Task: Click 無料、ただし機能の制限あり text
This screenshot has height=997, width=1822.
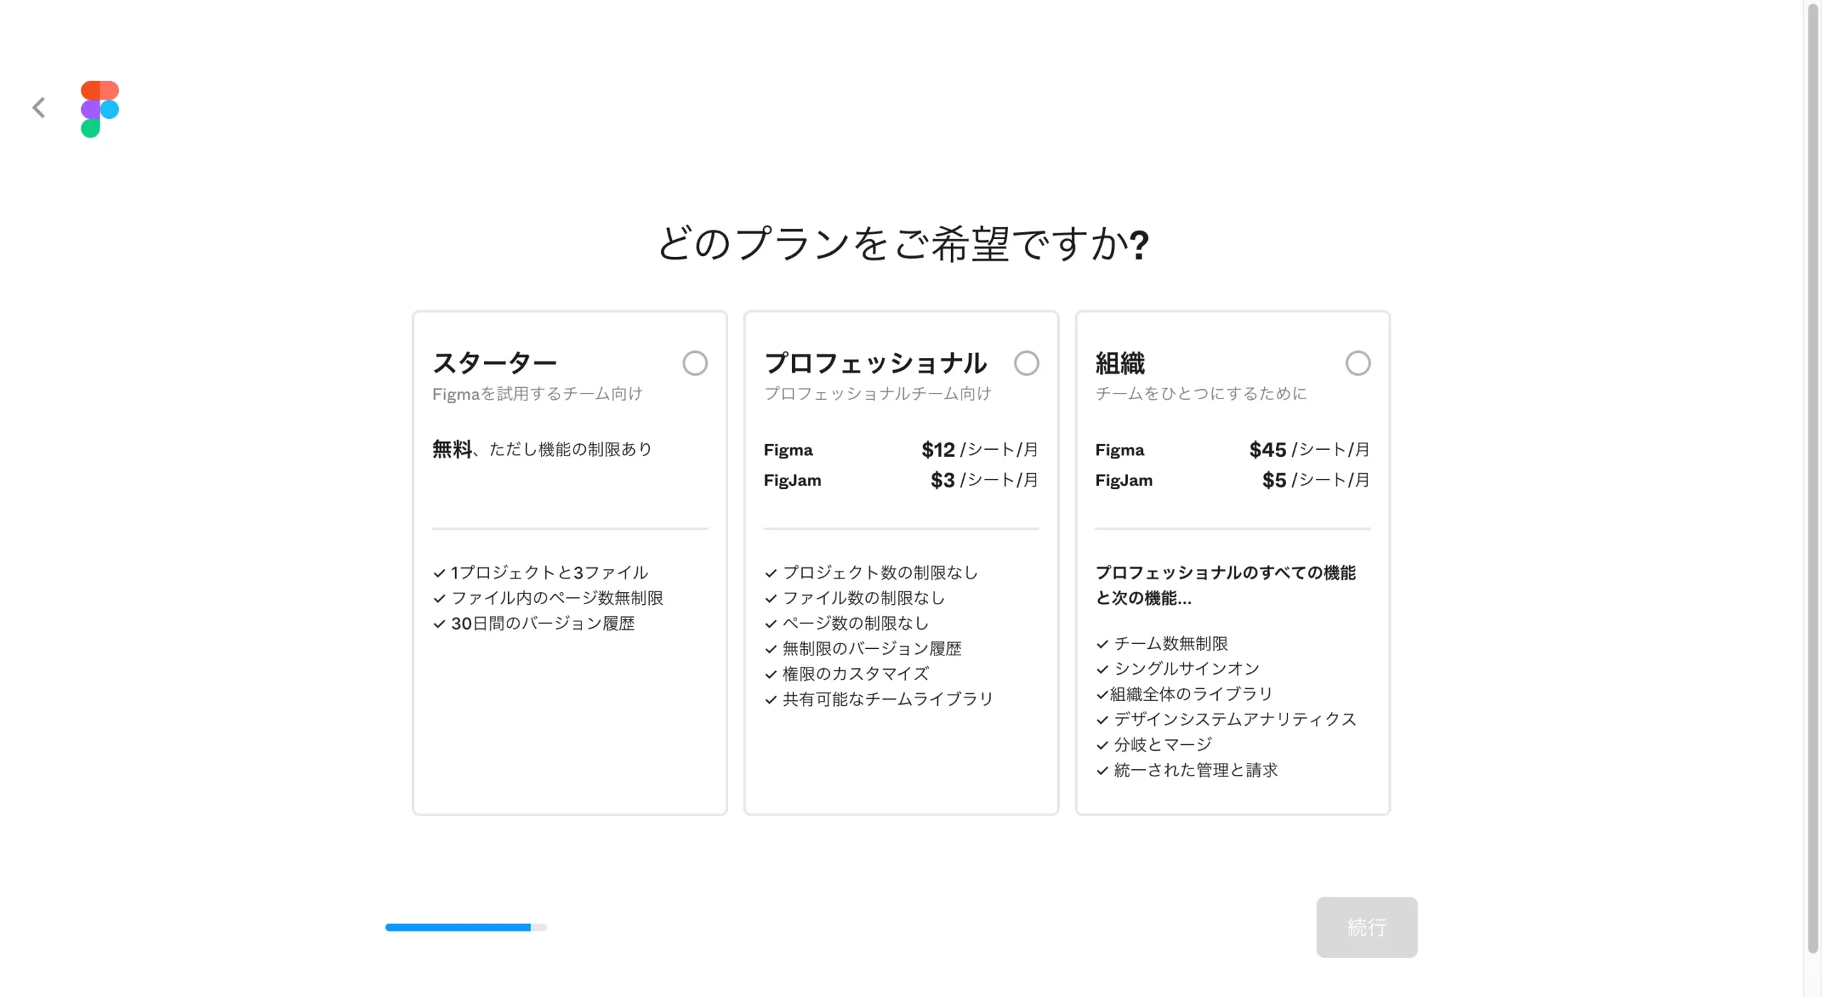Action: [x=542, y=449]
